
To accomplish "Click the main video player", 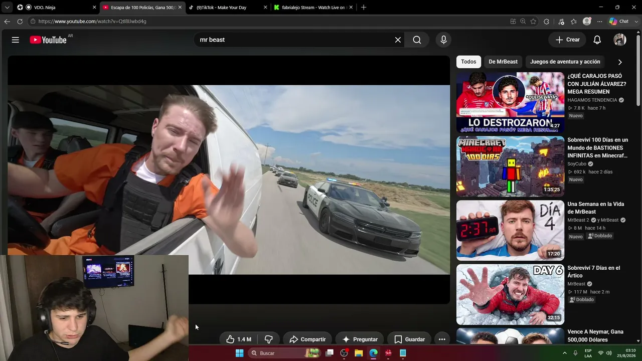I will click(229, 179).
